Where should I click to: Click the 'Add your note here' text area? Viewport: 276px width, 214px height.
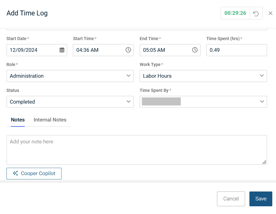(137, 150)
